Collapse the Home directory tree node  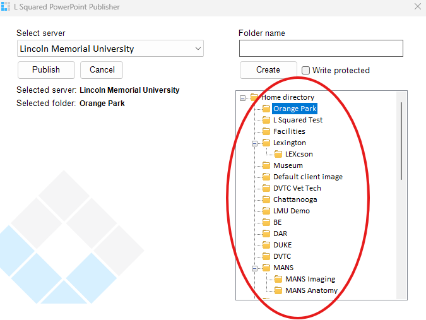[x=242, y=98]
